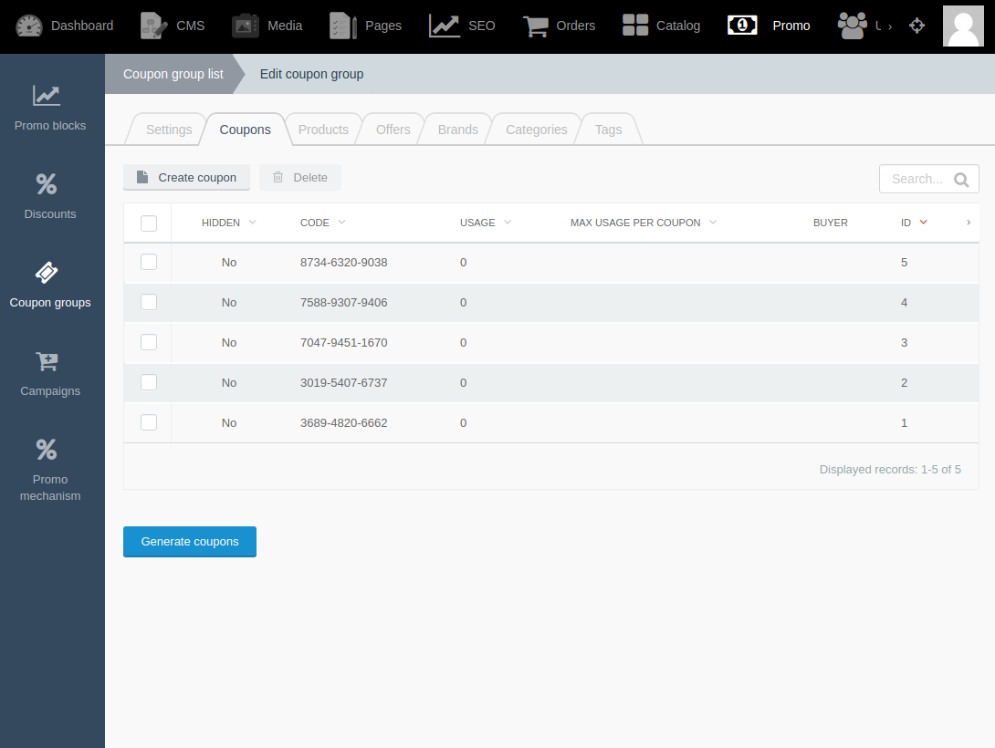Open the CODE column sort dropdown arrow
The image size is (995, 748).
(x=341, y=222)
